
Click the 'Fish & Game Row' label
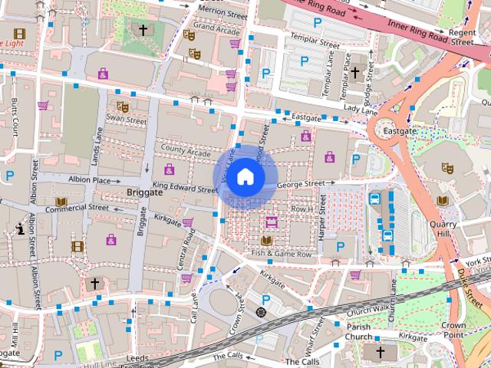point(282,254)
